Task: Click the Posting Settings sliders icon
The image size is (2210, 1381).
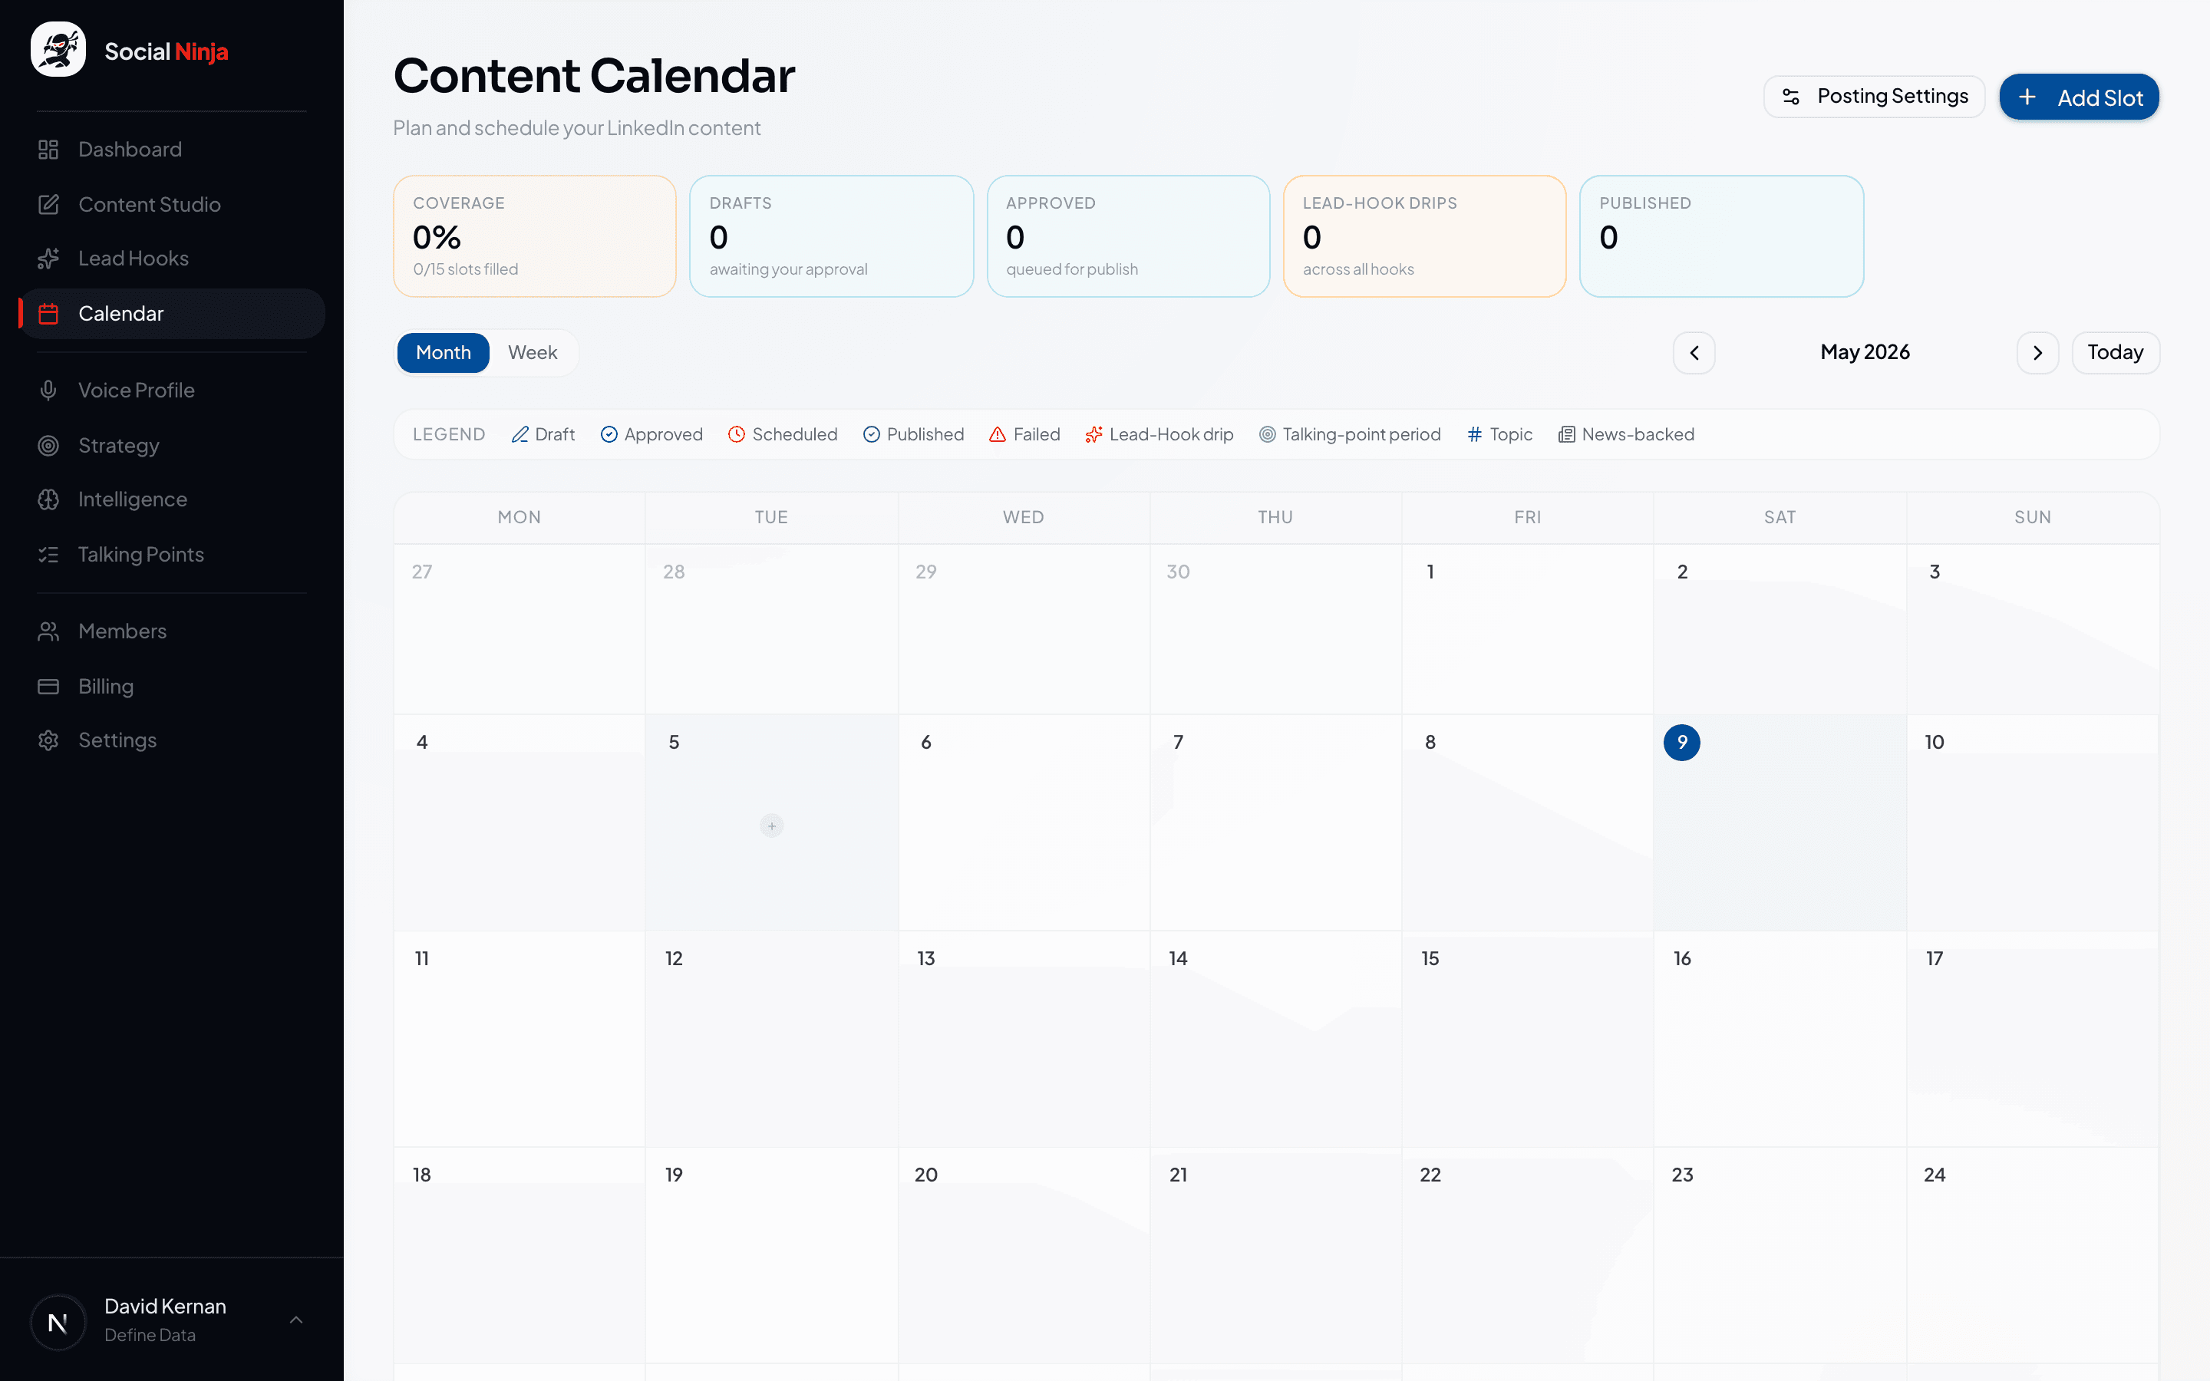Action: tap(1791, 97)
